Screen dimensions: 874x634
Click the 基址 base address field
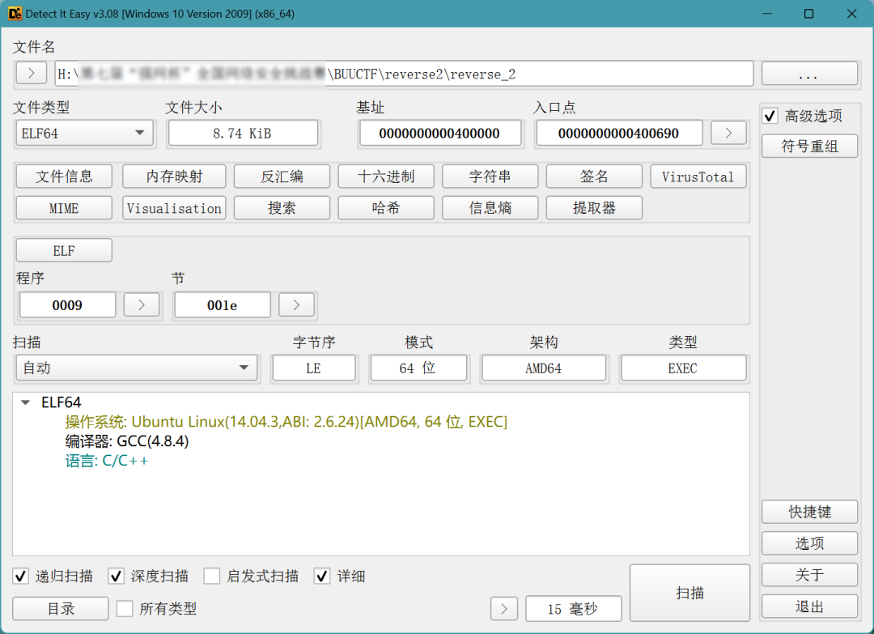click(440, 134)
